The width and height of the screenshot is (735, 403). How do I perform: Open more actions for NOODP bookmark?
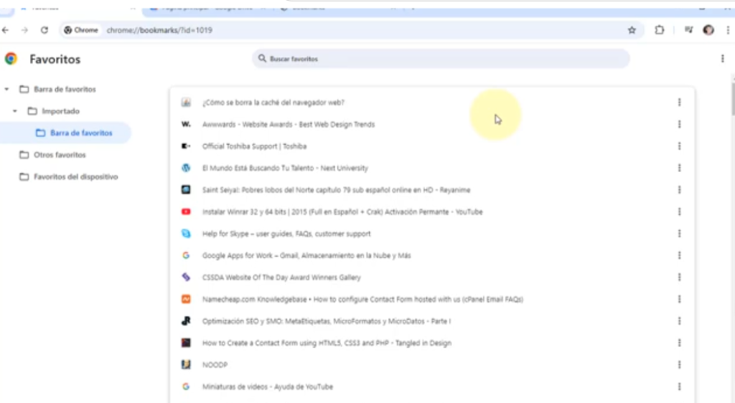tap(679, 365)
